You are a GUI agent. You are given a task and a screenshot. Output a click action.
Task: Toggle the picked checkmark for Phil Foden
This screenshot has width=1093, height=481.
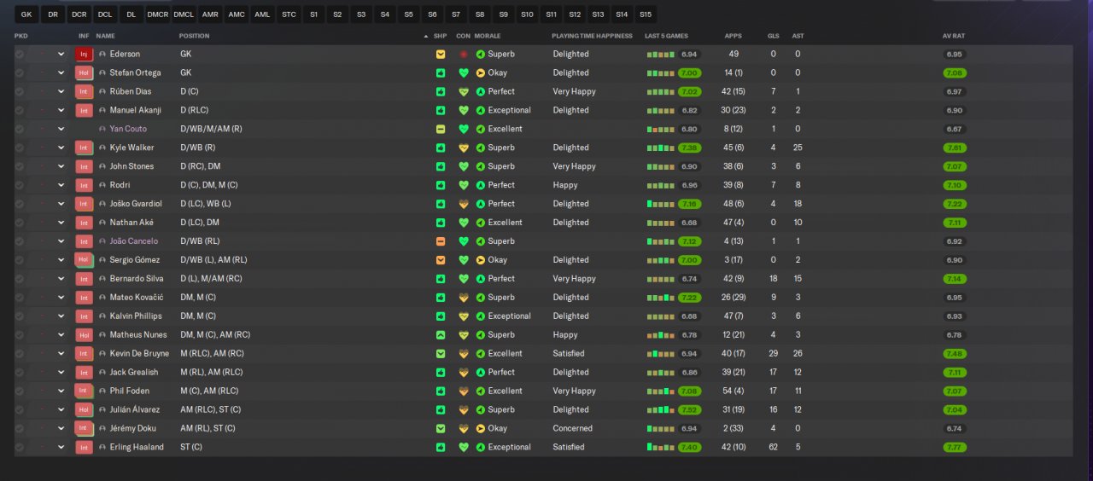coord(20,391)
